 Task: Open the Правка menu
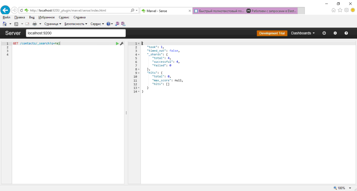click(x=20, y=17)
